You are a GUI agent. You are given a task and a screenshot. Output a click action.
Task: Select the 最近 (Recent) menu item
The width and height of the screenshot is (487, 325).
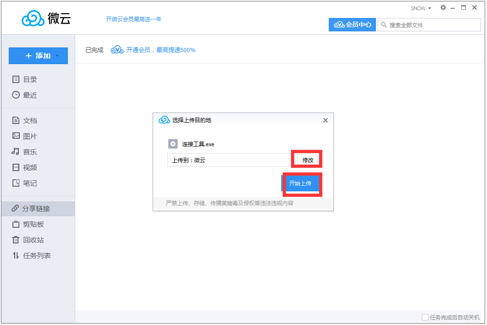click(29, 95)
